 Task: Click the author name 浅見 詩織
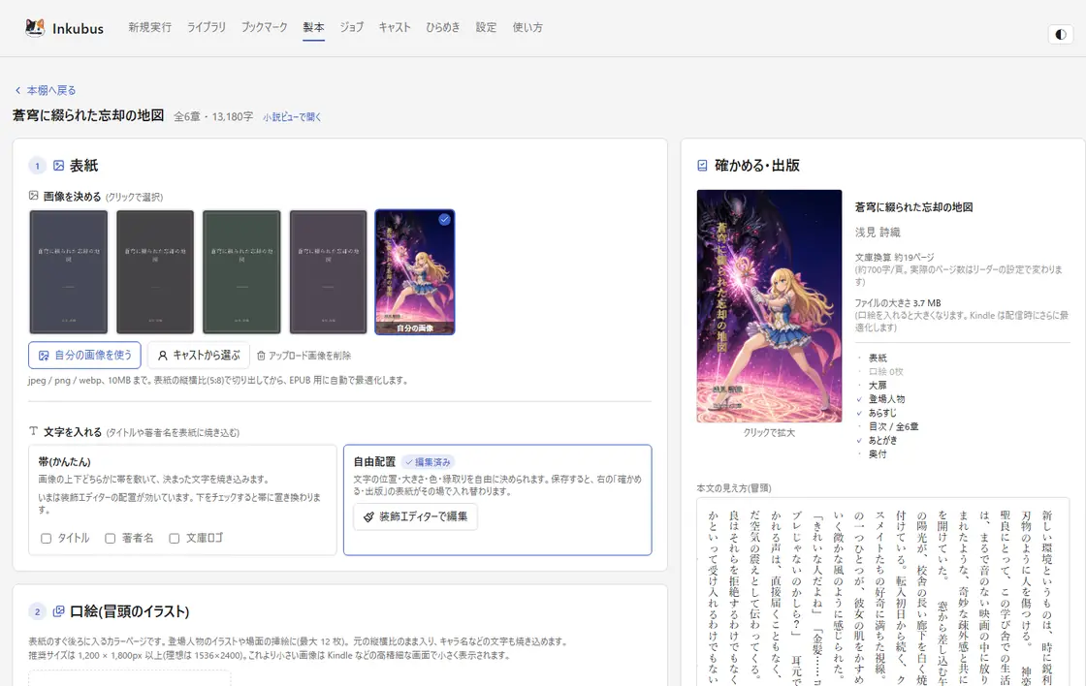click(878, 232)
